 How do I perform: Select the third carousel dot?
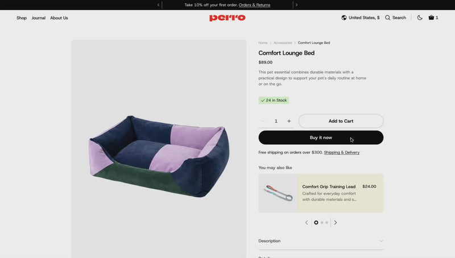[326, 223]
